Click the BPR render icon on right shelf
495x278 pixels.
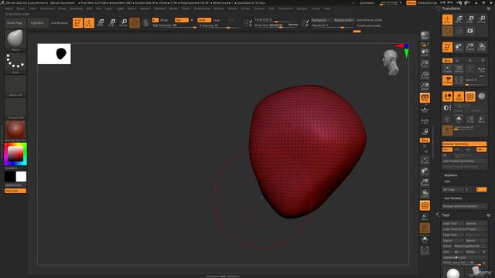click(425, 36)
